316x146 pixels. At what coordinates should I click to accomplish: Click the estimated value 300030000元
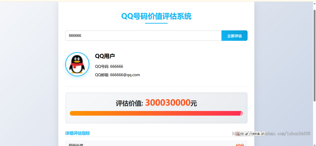(x=171, y=103)
